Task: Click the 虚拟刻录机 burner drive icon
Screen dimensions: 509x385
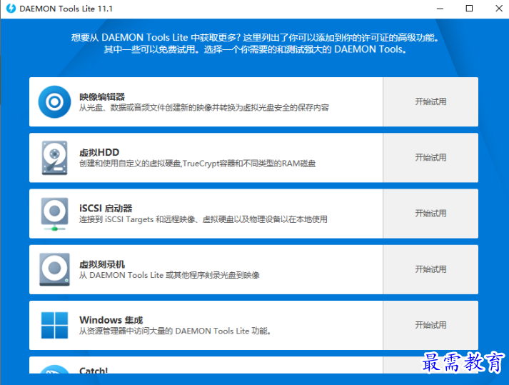Action: click(54, 269)
